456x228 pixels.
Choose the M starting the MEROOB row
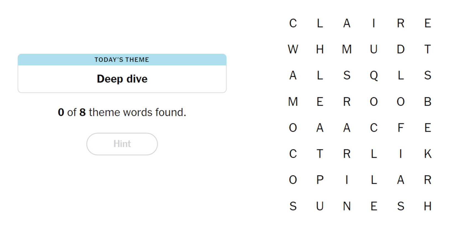(293, 102)
